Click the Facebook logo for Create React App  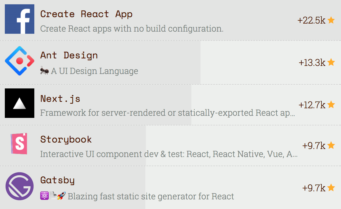click(x=20, y=19)
